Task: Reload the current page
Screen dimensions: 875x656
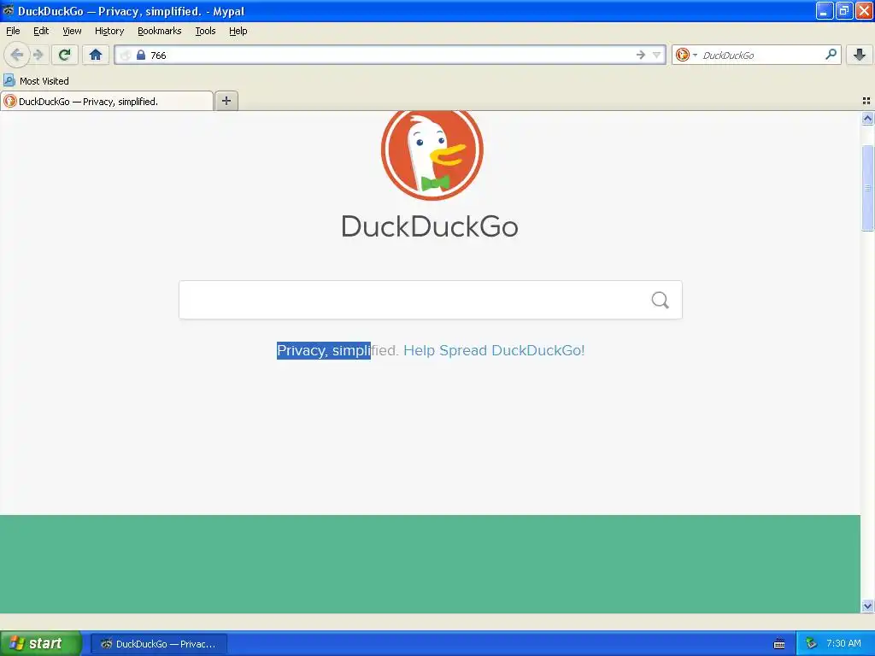Action: [64, 55]
